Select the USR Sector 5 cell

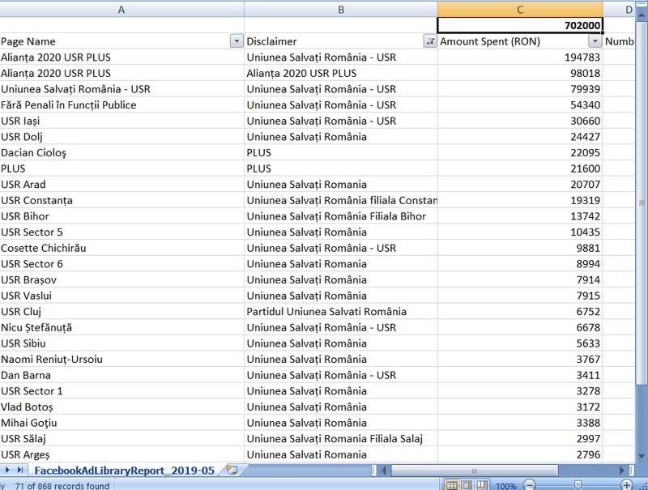pyautogui.click(x=122, y=232)
